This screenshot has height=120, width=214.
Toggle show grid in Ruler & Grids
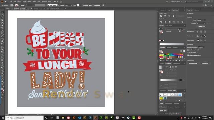click(x=201, y=32)
